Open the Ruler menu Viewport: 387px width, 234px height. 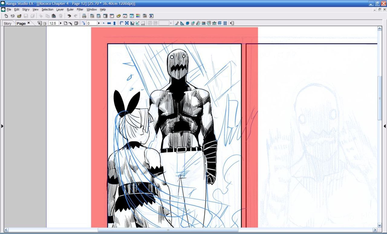coord(70,9)
